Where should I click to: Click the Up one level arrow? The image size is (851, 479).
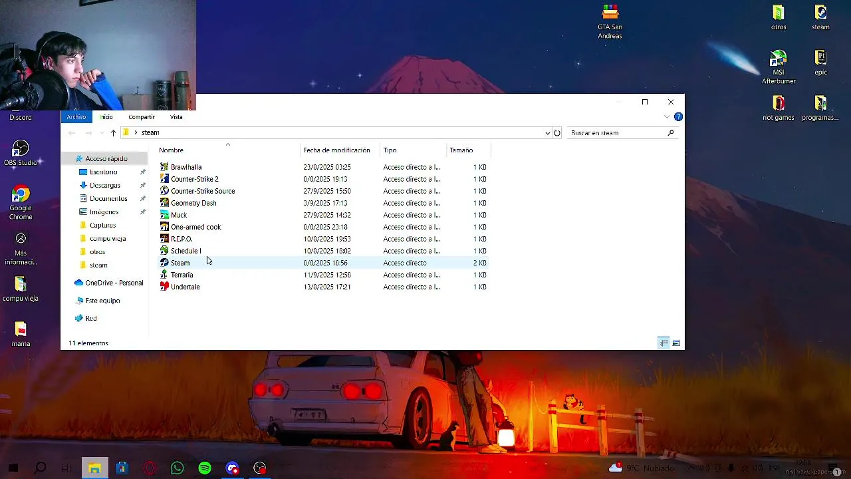tap(113, 133)
